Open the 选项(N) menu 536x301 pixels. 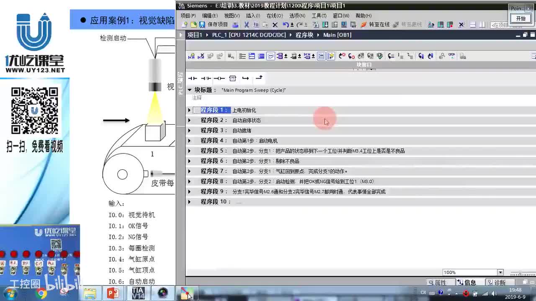(x=297, y=15)
